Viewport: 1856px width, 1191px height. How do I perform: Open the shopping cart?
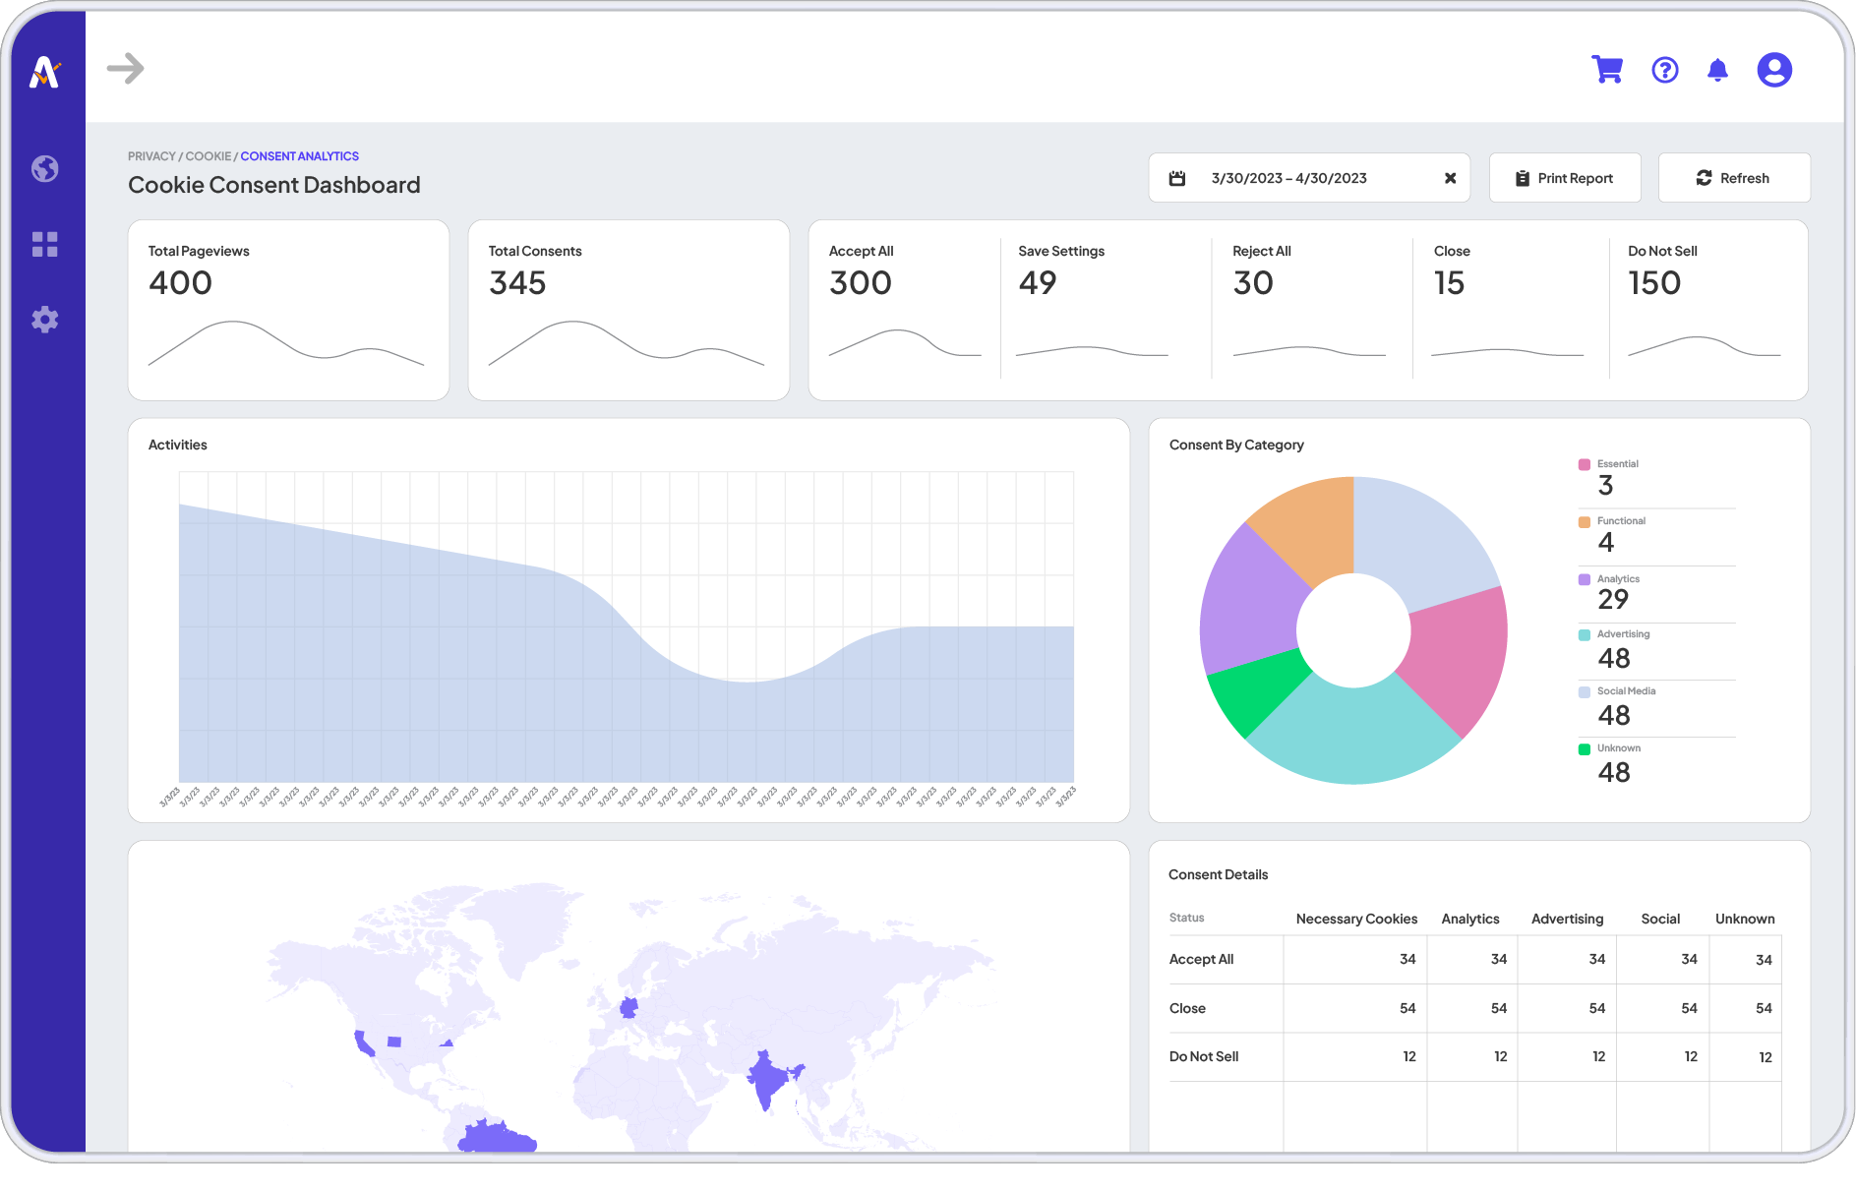coord(1607,69)
